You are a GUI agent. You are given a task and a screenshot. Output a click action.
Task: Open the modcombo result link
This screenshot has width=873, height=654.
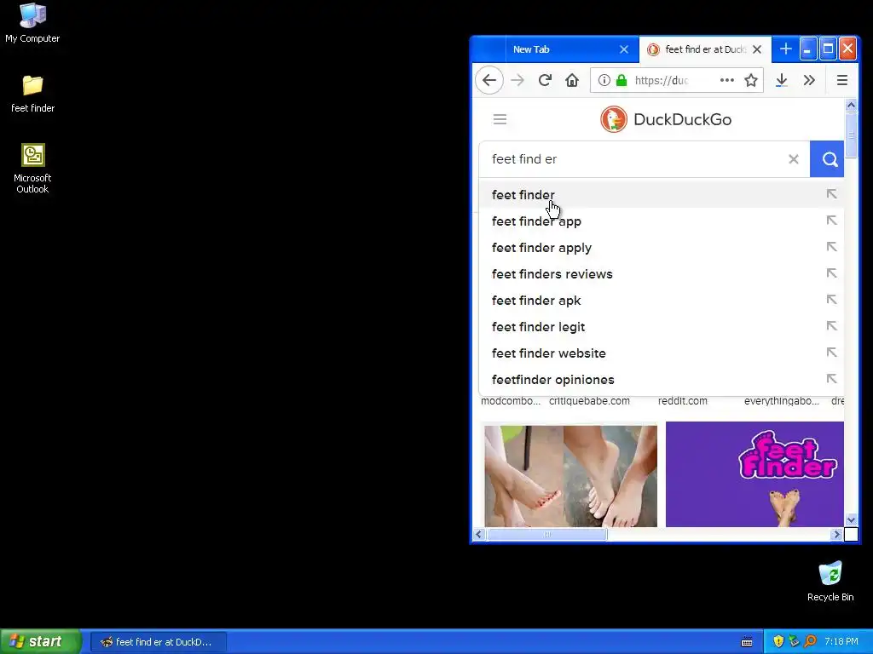pyautogui.click(x=510, y=401)
